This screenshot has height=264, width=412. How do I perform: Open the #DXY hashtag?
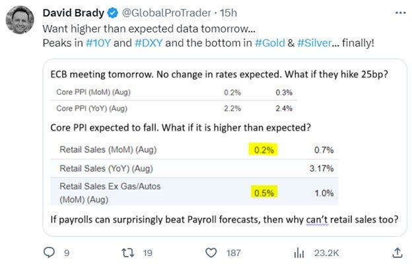149,43
